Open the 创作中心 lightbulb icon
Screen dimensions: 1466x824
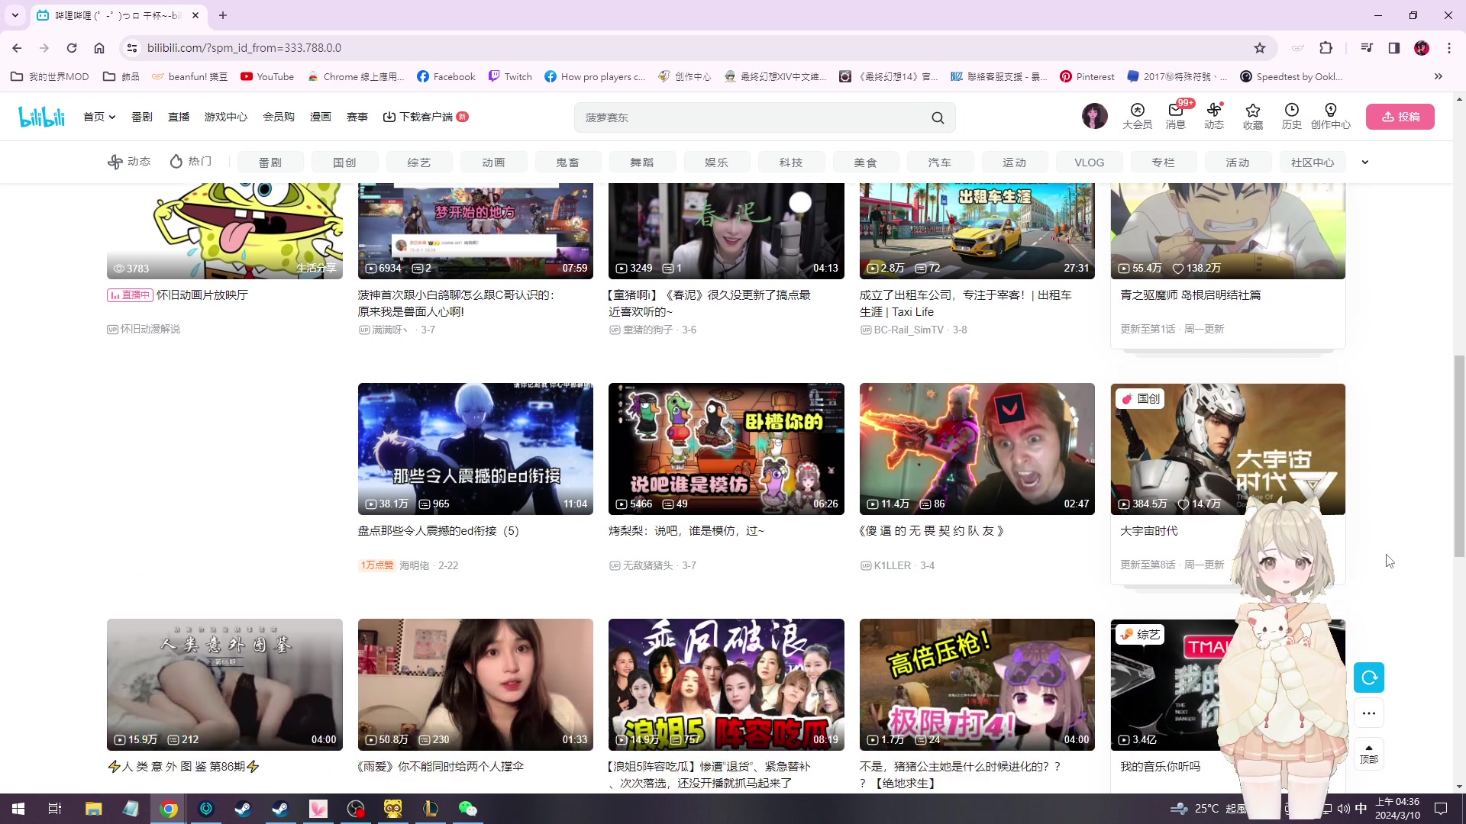tap(1331, 117)
